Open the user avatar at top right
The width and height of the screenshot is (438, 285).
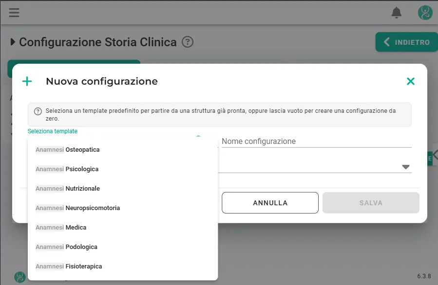click(425, 13)
